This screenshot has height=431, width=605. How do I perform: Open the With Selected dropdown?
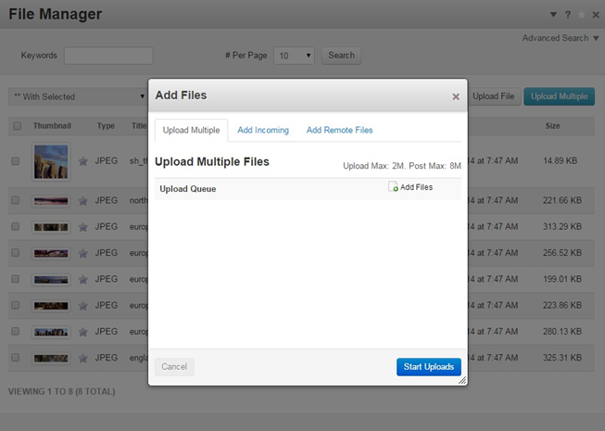[x=78, y=96]
